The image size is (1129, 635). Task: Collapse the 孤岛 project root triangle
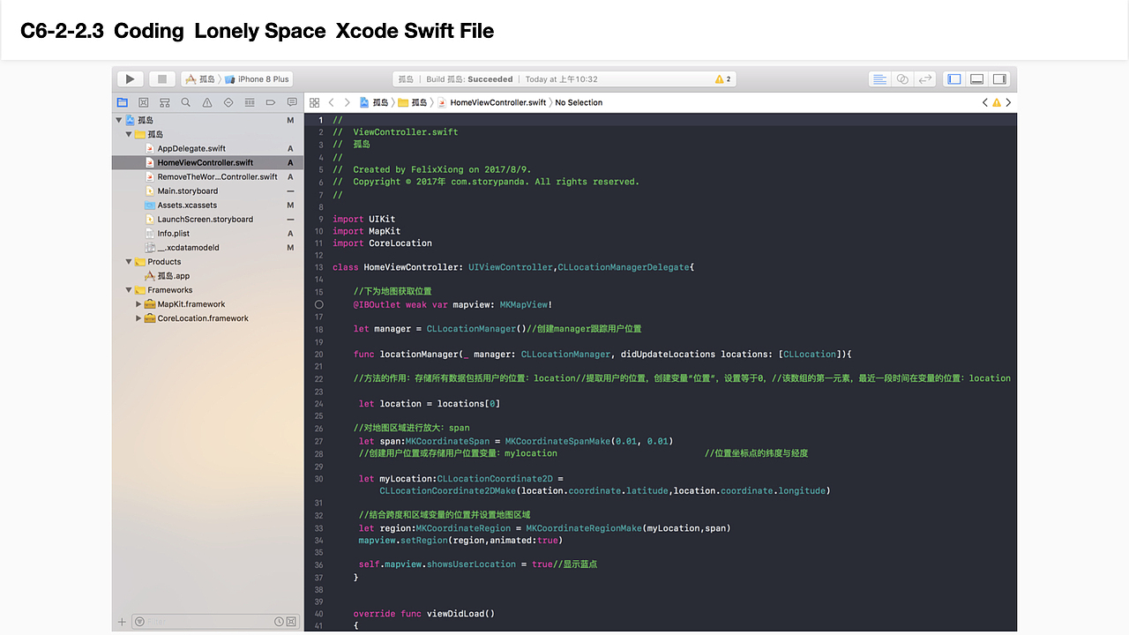click(x=119, y=120)
